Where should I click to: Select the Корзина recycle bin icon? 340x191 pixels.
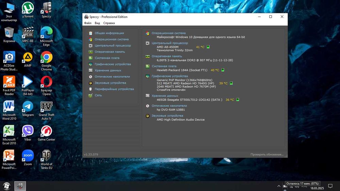(9, 35)
